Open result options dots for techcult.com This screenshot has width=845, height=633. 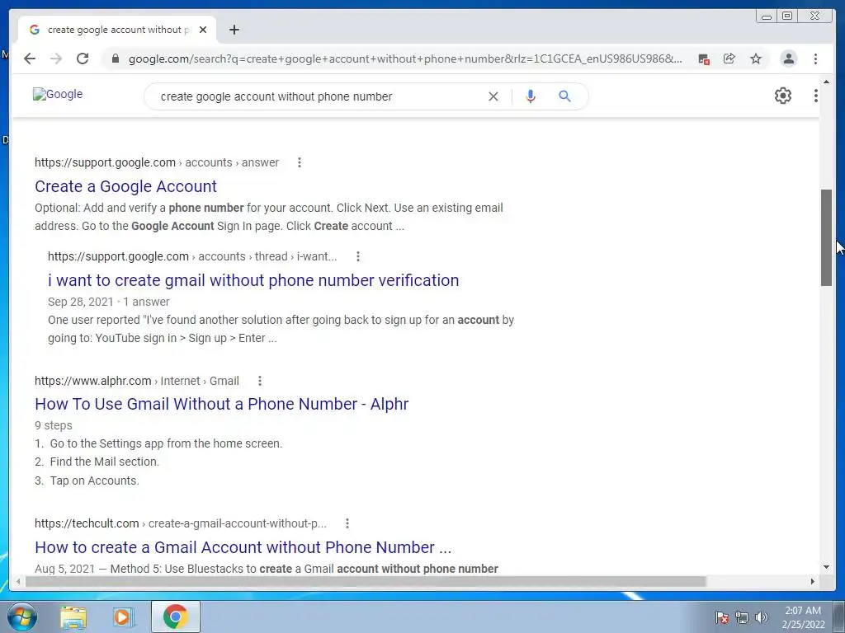tap(347, 523)
